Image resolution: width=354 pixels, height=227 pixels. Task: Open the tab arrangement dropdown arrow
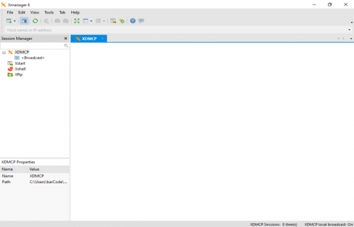[x=104, y=21]
